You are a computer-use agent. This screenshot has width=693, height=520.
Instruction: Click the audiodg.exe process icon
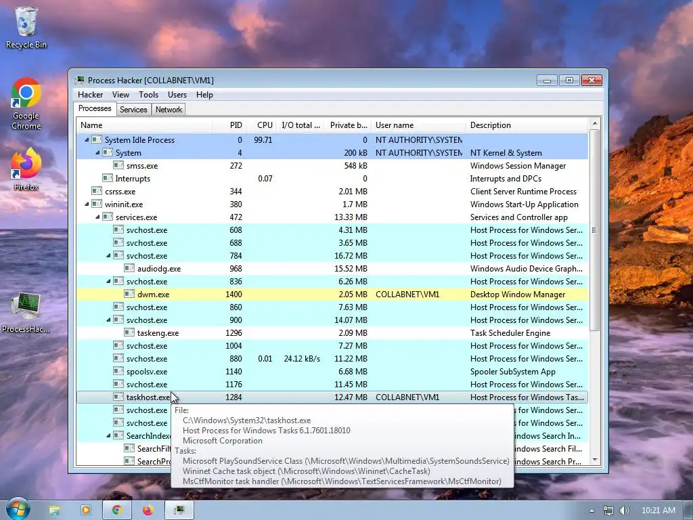[129, 268]
